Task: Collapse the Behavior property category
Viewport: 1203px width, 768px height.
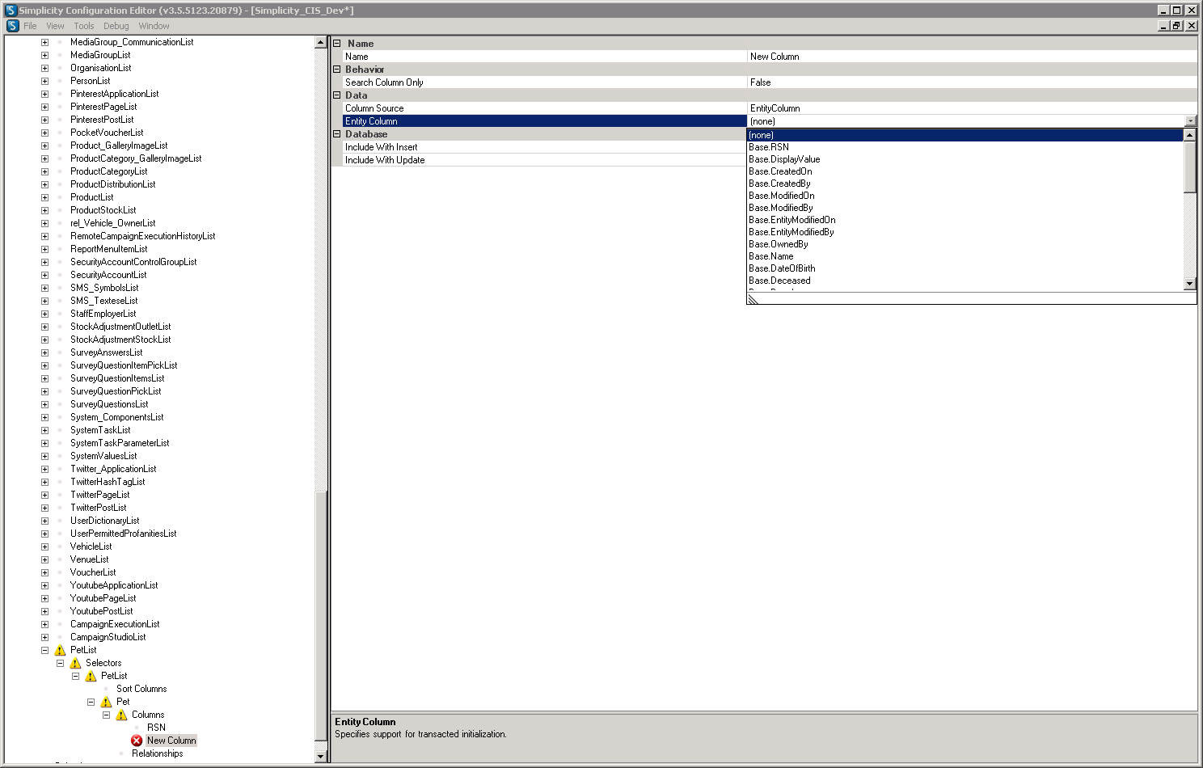Action: pos(337,70)
